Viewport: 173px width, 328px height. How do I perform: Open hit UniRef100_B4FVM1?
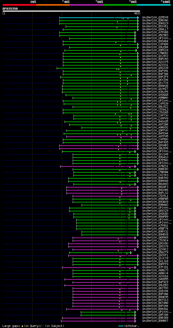click(155, 71)
